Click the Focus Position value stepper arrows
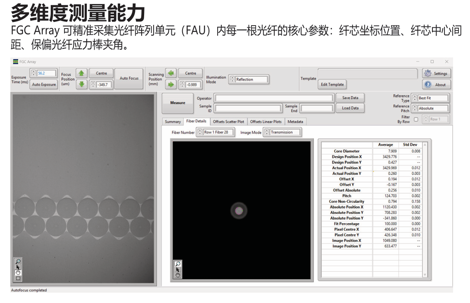 click(93, 85)
